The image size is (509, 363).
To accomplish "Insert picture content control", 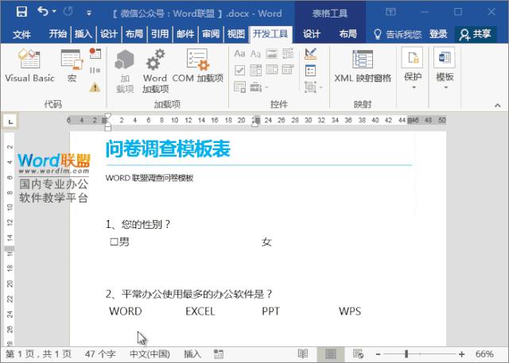I will click(x=272, y=53).
